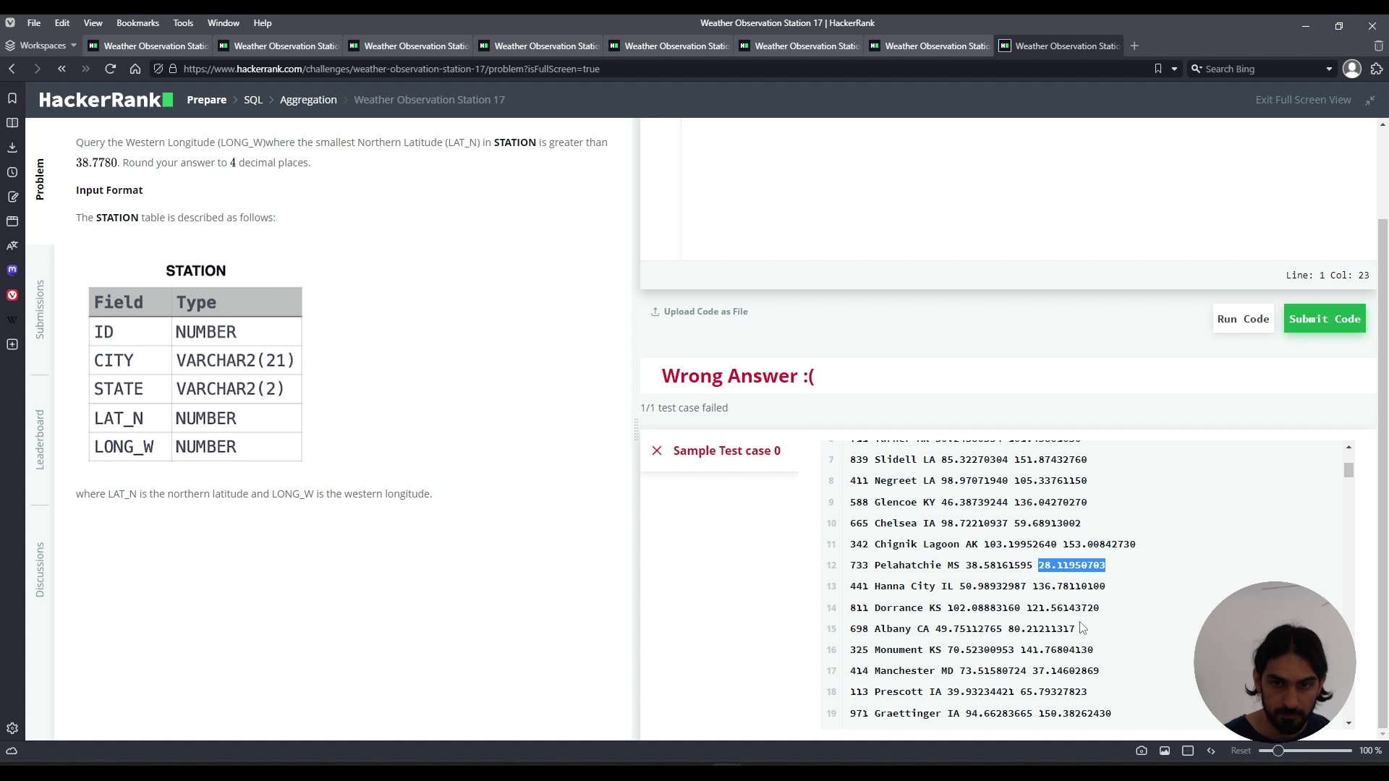The width and height of the screenshot is (1389, 781).
Task: Open the Search Bing engine dropdown
Action: (x=1328, y=69)
